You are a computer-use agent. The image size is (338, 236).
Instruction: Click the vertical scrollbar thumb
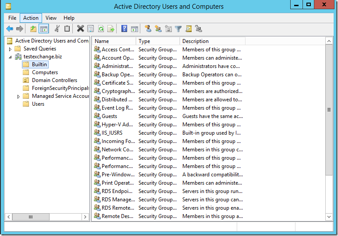coord(329,110)
